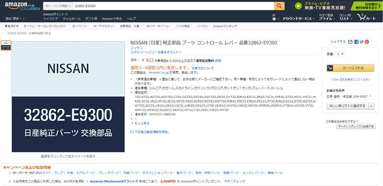Select the small product thumbnail
Viewport: 383px width, 186px height.
click(x=6, y=46)
